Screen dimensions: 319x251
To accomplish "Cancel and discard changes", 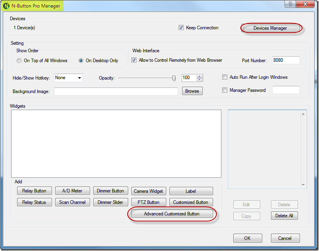I will point(285,238).
